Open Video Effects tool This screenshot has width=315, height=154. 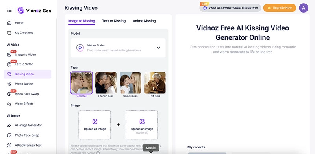click(24, 104)
